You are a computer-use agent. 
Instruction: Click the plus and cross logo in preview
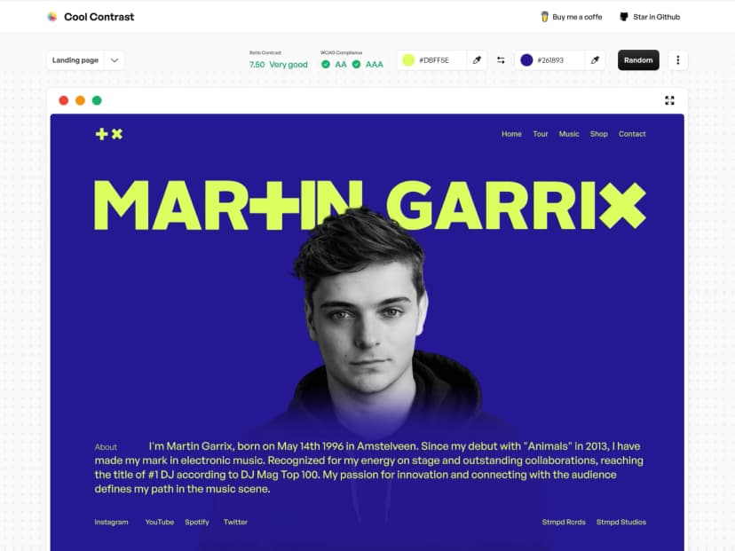coord(109,134)
